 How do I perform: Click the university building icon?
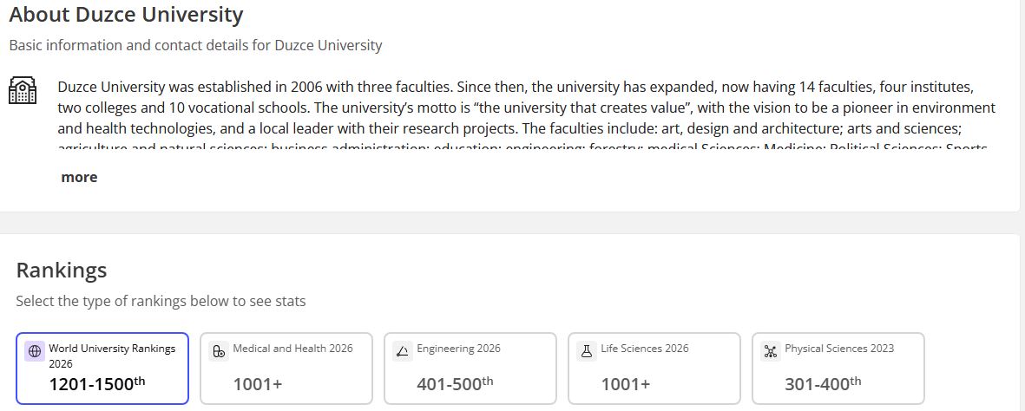tap(23, 90)
